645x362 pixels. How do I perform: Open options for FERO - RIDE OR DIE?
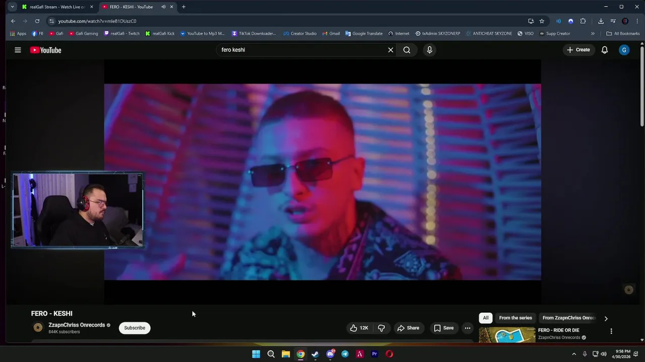[x=611, y=331]
